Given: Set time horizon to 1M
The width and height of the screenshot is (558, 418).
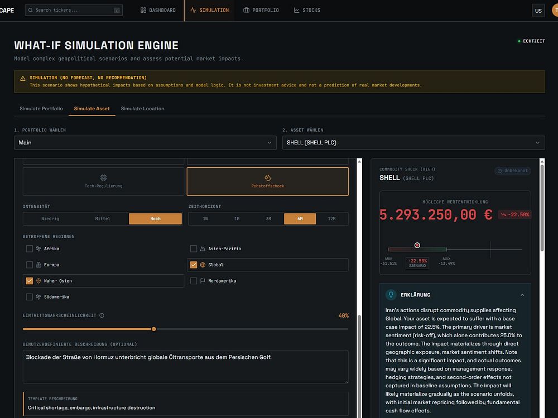Looking at the screenshot, I should [x=237, y=218].
